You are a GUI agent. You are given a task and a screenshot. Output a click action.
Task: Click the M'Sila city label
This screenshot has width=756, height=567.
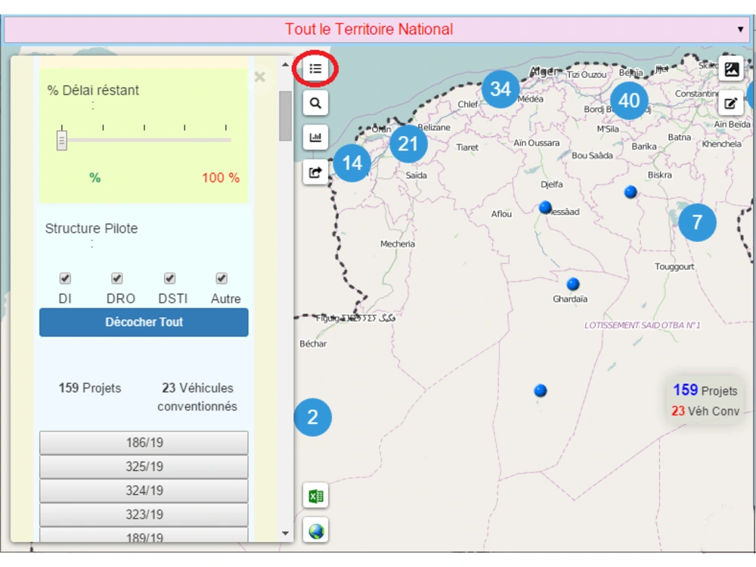point(608,129)
